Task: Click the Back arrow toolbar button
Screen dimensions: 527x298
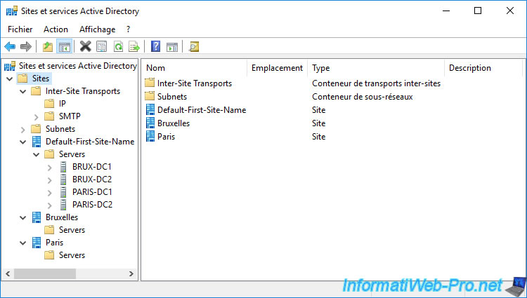Action: [x=10, y=47]
